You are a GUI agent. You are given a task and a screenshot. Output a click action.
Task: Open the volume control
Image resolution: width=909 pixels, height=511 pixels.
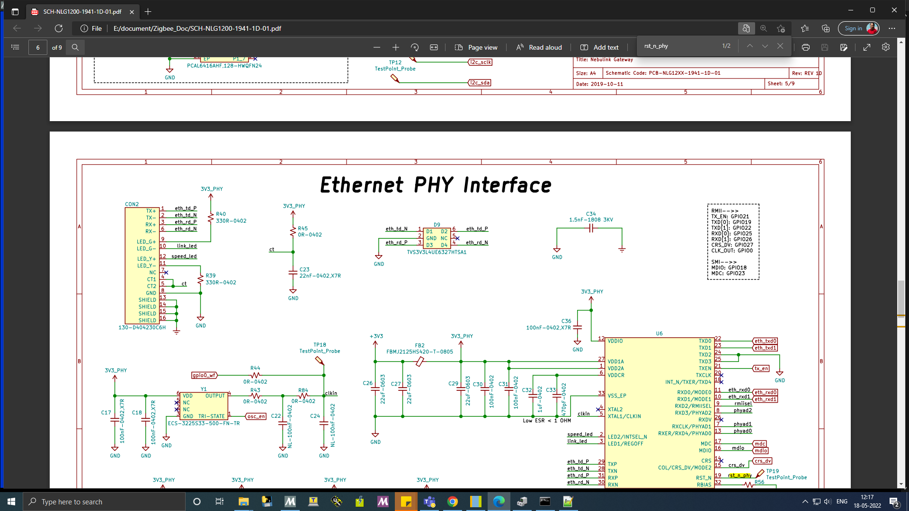click(828, 502)
